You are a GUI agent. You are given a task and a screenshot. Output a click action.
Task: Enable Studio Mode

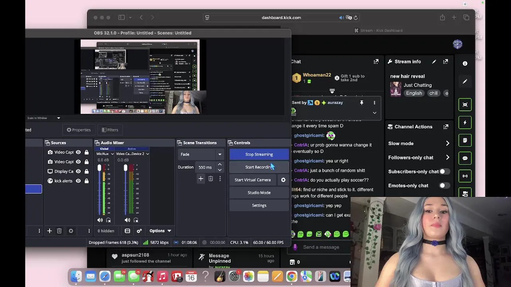259,193
